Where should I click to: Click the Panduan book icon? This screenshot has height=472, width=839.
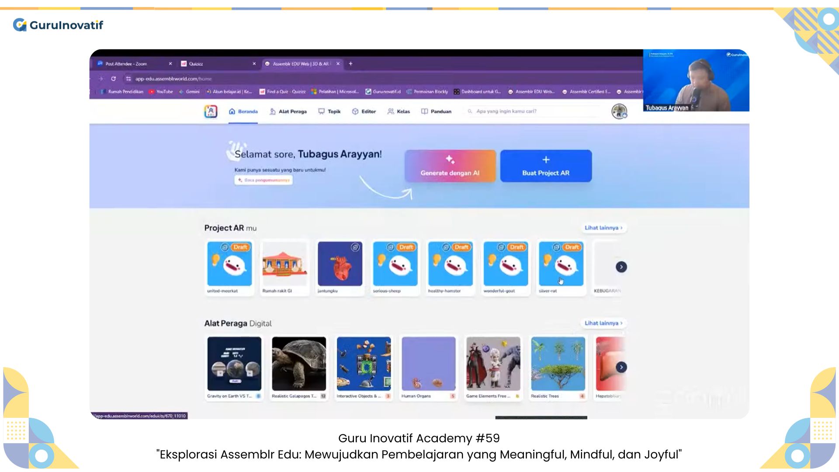[424, 111]
